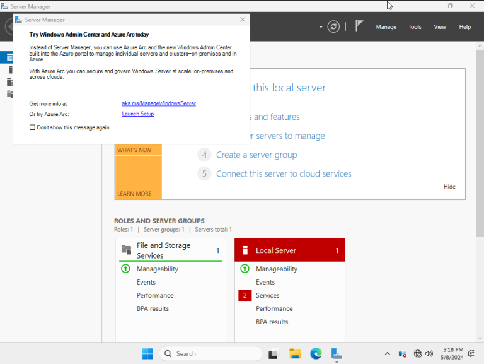Open the notifications flag icon
The width and height of the screenshot is (484, 364).
tap(359, 26)
